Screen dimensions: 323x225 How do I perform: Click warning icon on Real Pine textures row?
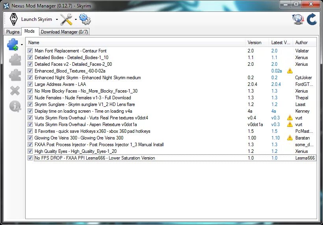tap(290, 118)
